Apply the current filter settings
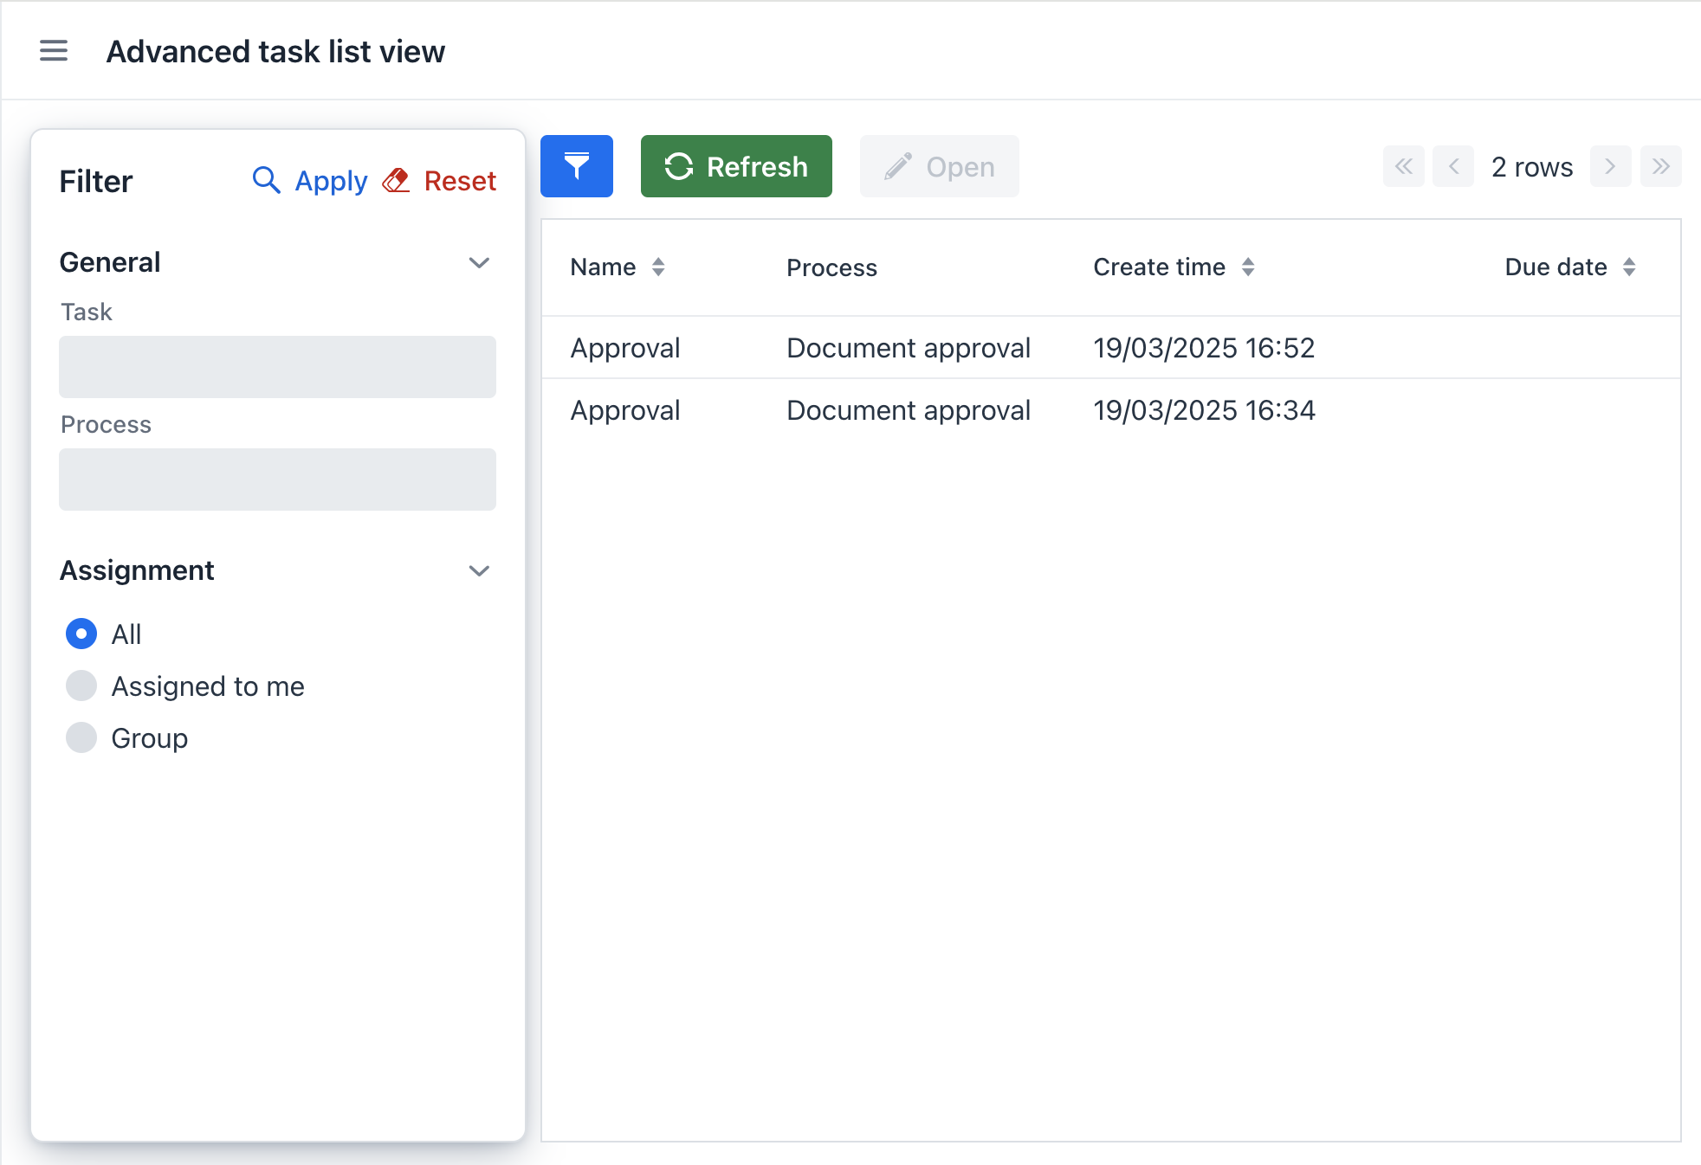Image resolution: width=1701 pixels, height=1165 pixels. click(332, 181)
